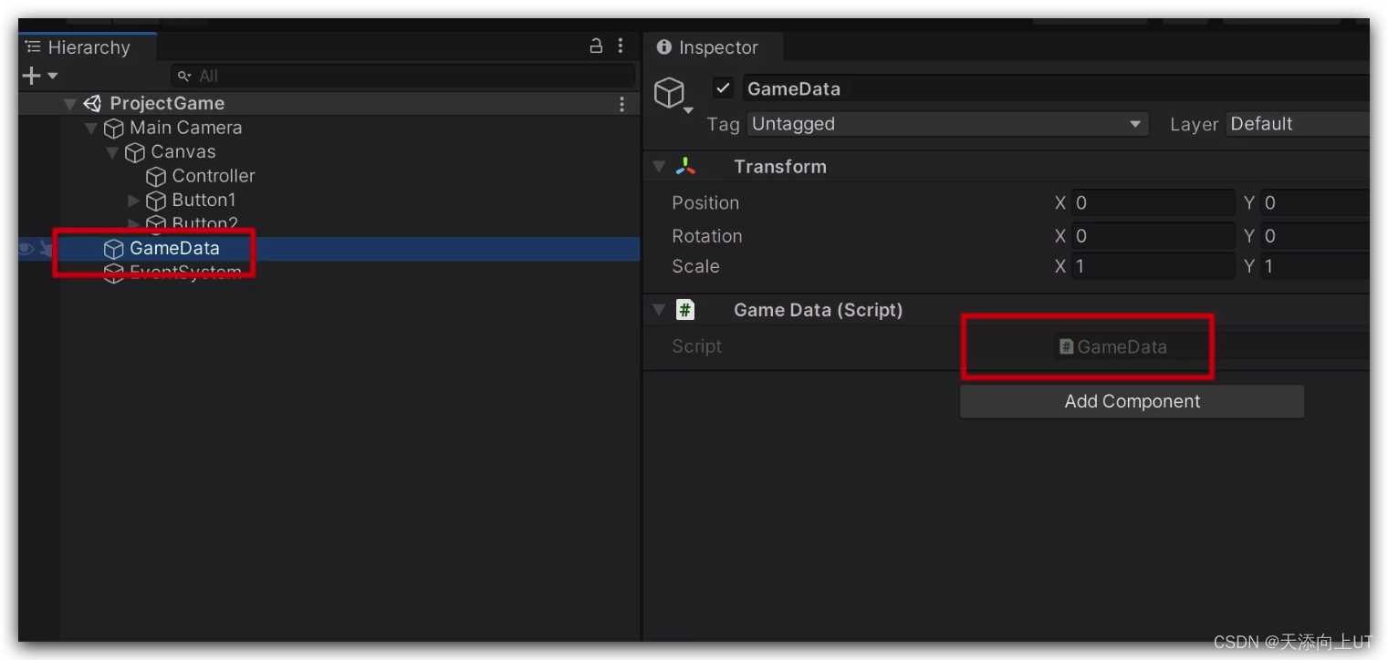Edit the GameData object name field

[1056, 88]
